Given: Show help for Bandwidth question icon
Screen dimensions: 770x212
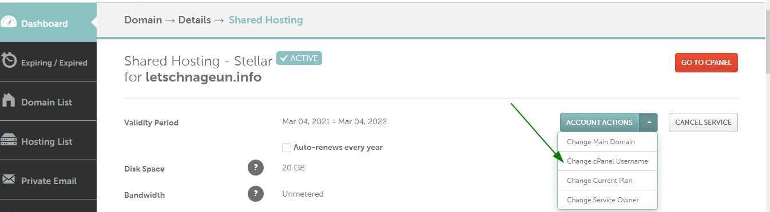Looking at the screenshot, I should [x=256, y=194].
